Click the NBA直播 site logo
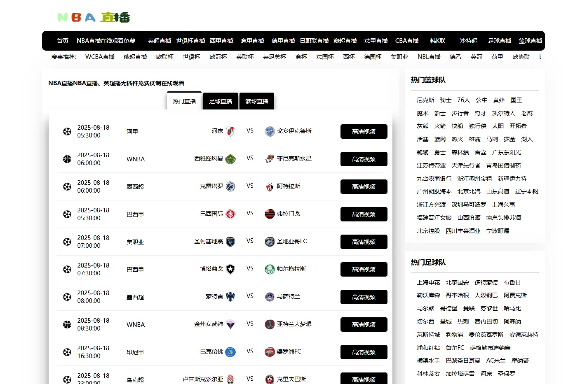The width and height of the screenshot is (587, 384). click(94, 17)
